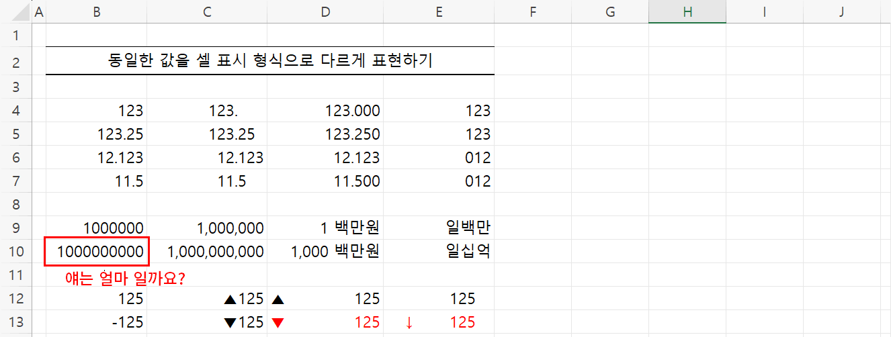Select column header J
Viewport: 891px width, 337px height.
(842, 11)
